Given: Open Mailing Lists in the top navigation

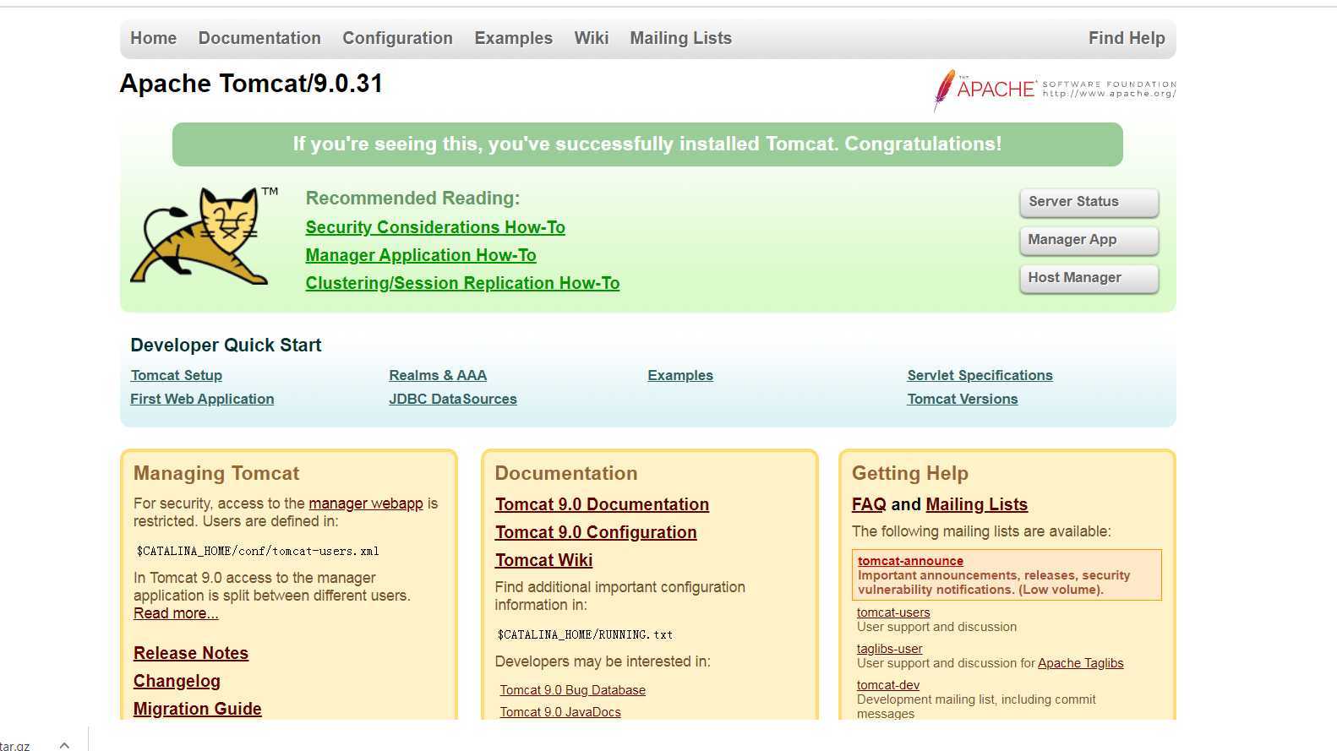Looking at the screenshot, I should [680, 38].
